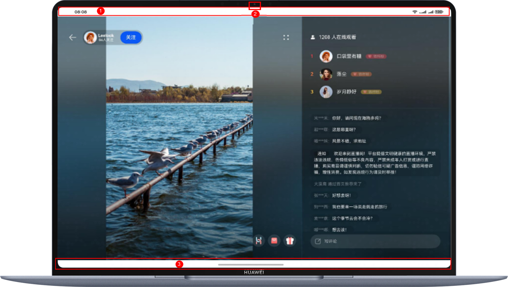
Task: Click the battery indicator showing 100
Action: 439,11
